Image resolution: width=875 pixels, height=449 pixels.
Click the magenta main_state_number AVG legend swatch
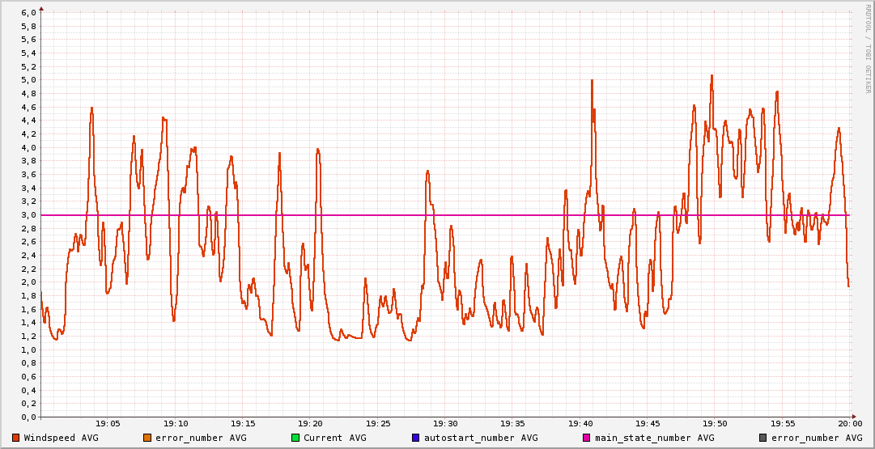pyautogui.click(x=586, y=438)
